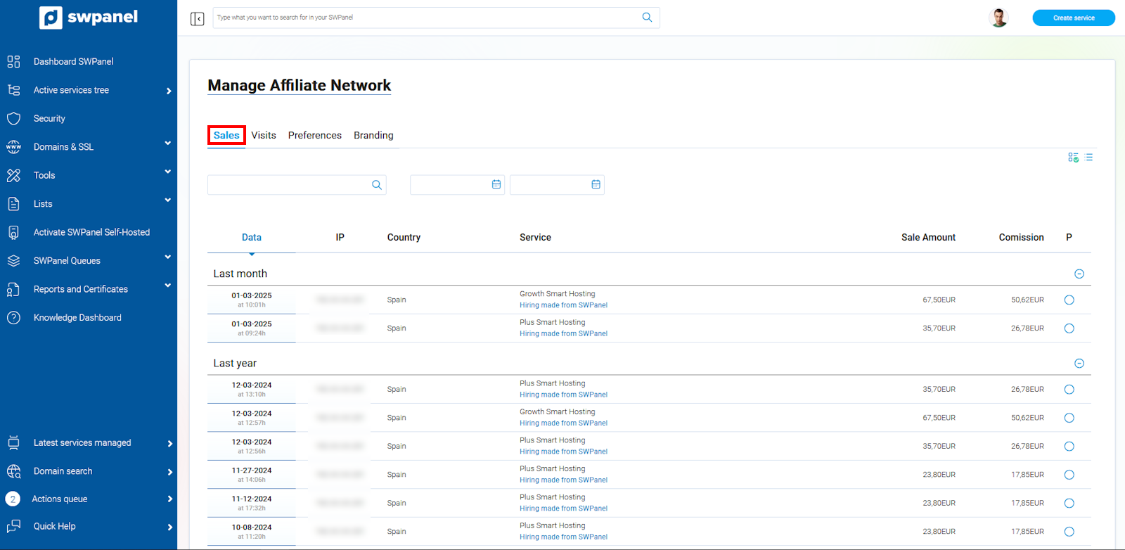The width and height of the screenshot is (1125, 550).
Task: Open the user profile avatar
Action: 998,18
